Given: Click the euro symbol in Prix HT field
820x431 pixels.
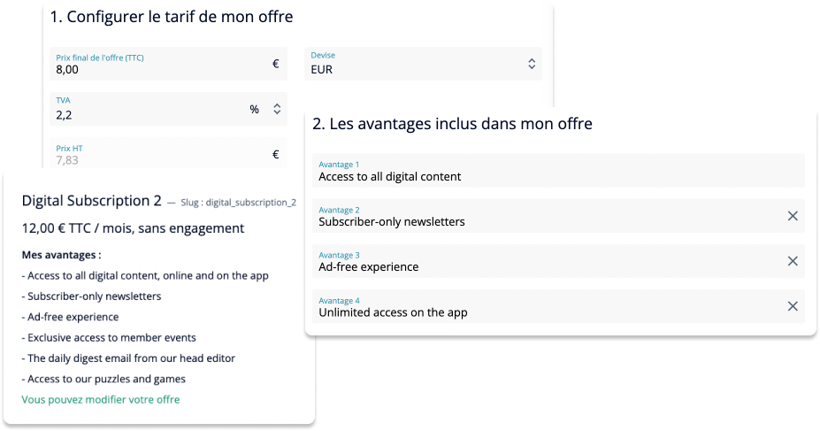Looking at the screenshot, I should pyautogui.click(x=276, y=154).
